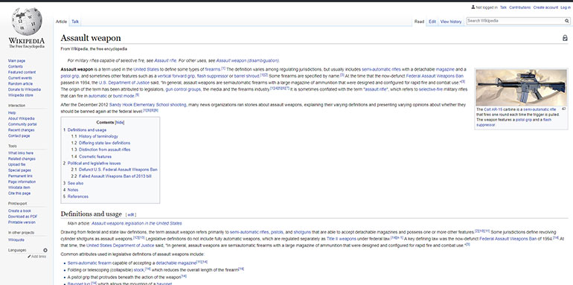
Task: Open the gun control groups link
Action: 183,89
